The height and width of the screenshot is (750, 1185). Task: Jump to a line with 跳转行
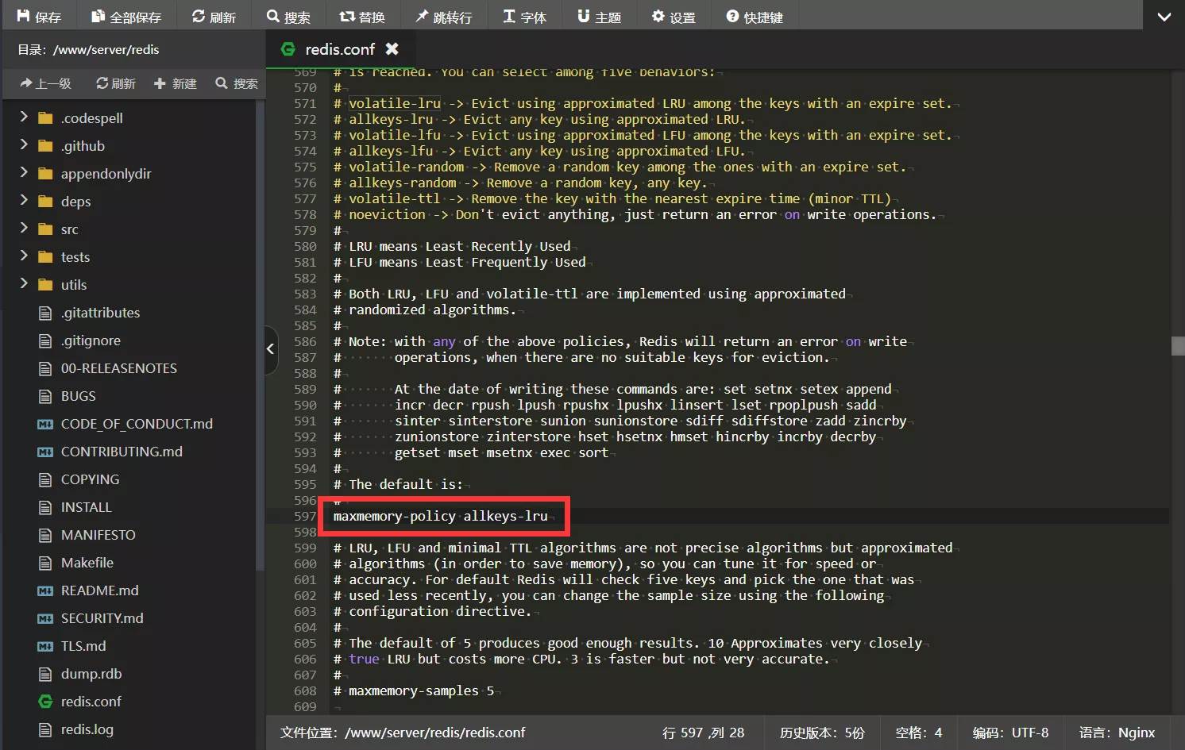click(444, 15)
